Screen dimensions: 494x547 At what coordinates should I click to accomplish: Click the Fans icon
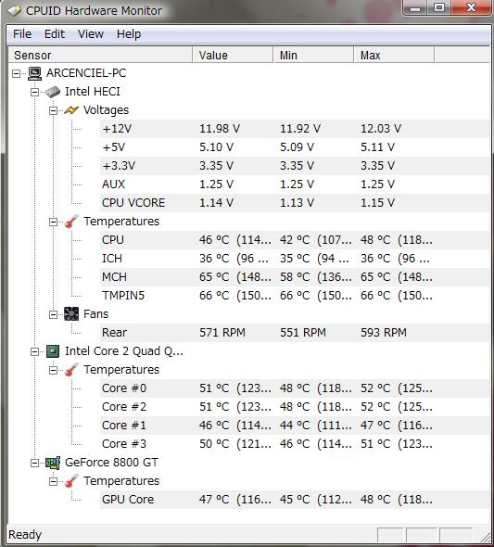71,314
